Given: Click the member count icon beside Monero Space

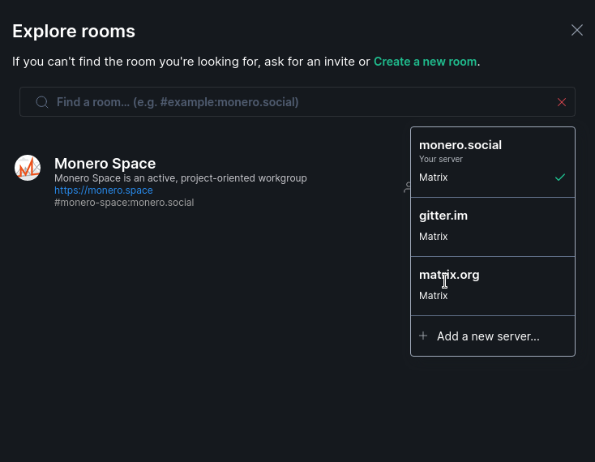Looking at the screenshot, I should click(x=407, y=187).
